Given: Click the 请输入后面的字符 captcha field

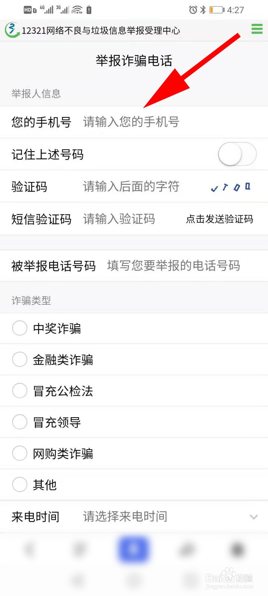Looking at the screenshot, I should 143,187.
